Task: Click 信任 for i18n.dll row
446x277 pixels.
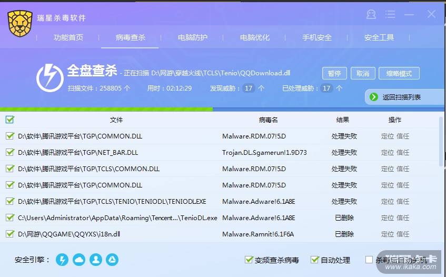Action: click(x=403, y=234)
